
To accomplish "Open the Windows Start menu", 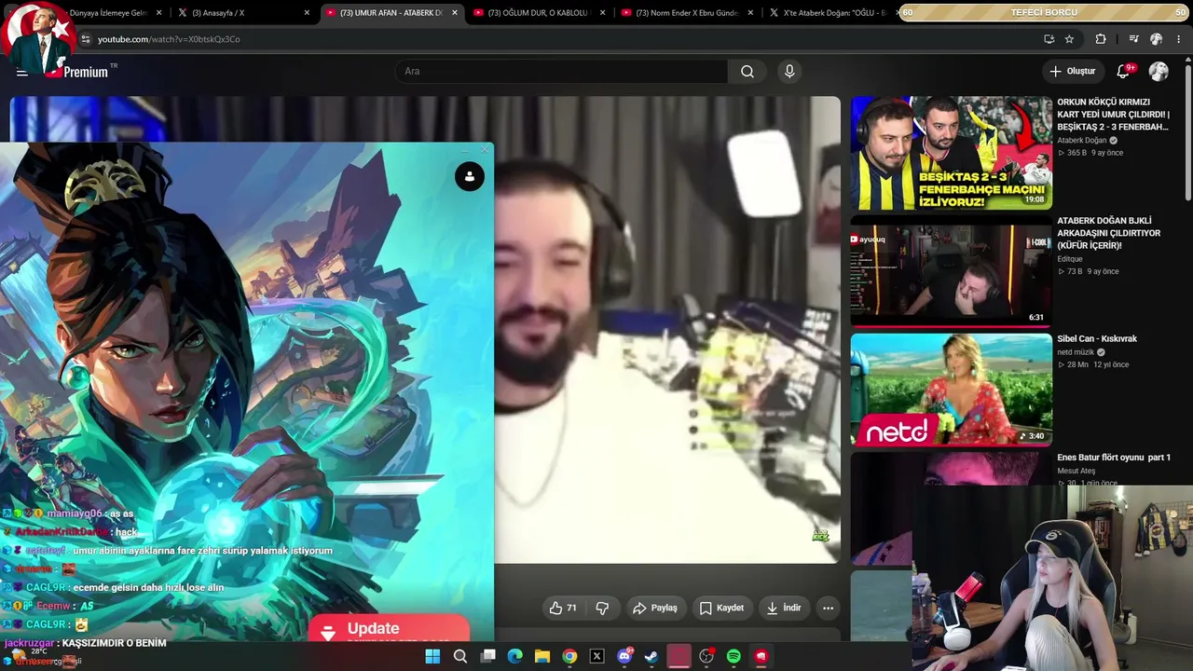I will 432,656.
